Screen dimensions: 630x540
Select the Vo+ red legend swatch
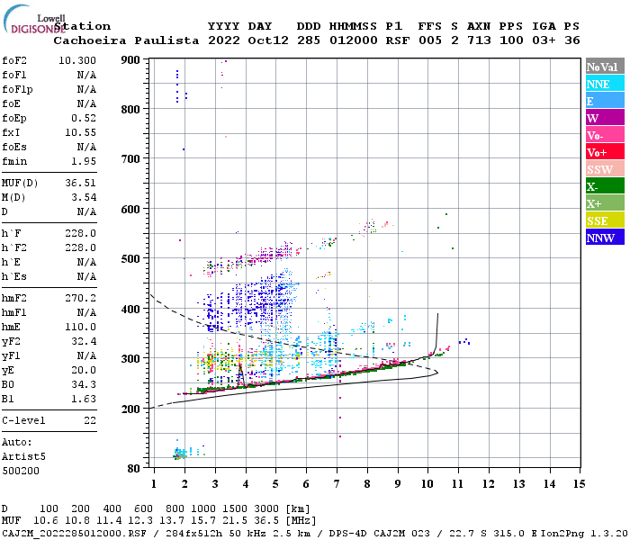[605, 152]
